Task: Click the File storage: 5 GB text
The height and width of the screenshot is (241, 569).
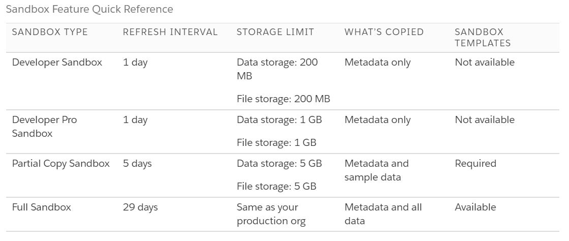Action: [277, 187]
